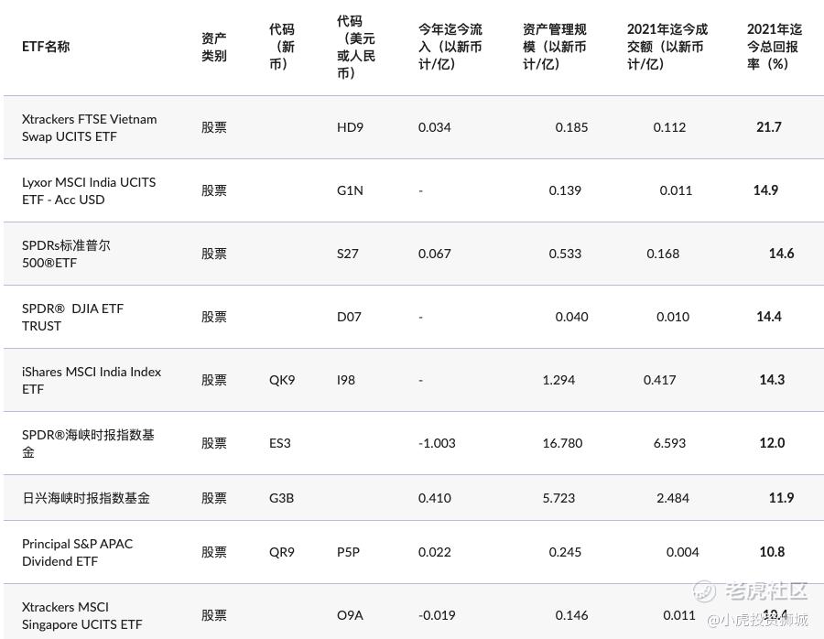This screenshot has height=639, width=824.
Task: Click the 代码（美元或人民币）column header
Action: click(x=356, y=47)
